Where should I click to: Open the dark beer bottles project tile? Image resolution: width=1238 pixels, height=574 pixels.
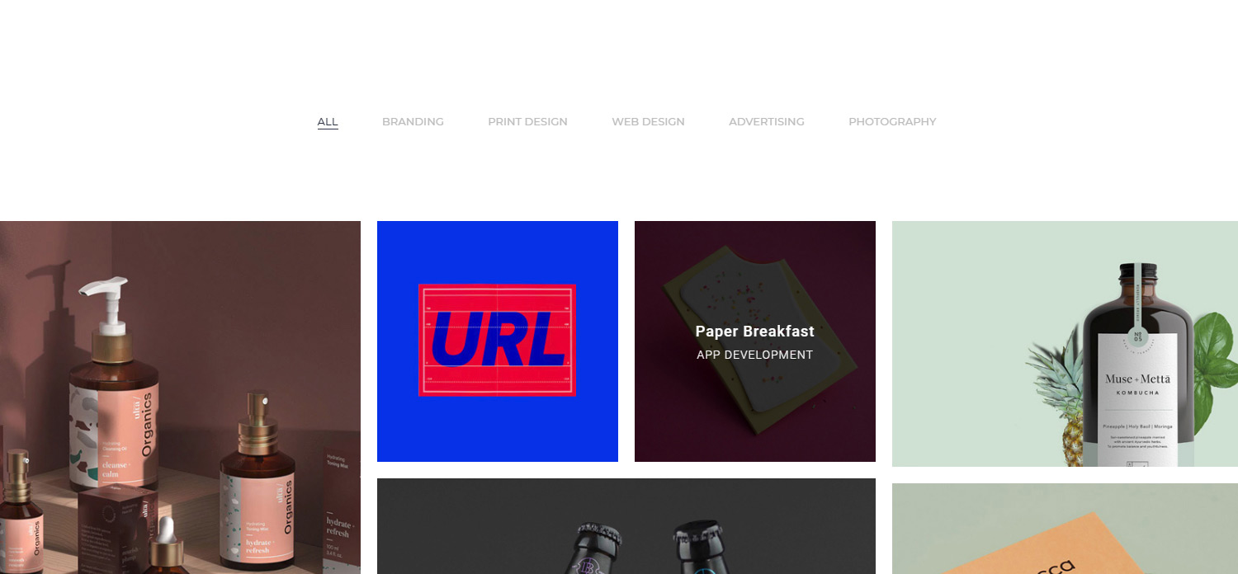[626, 526]
